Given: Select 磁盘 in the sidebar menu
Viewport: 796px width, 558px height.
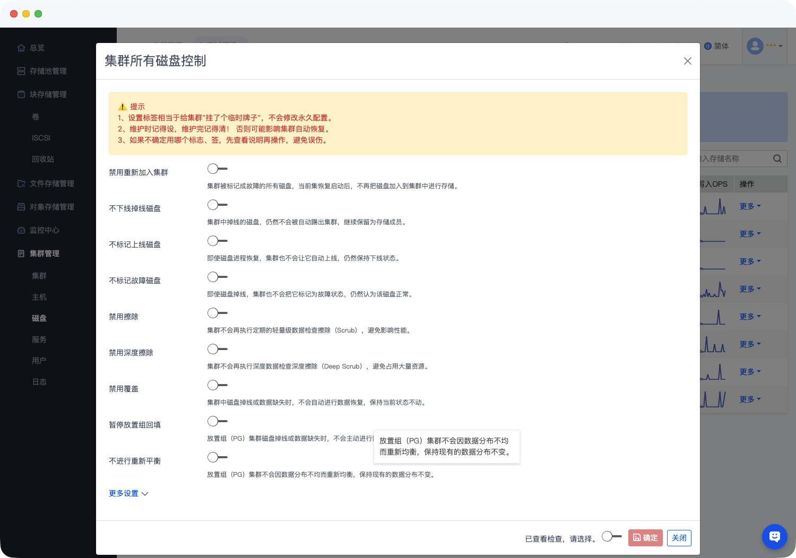Looking at the screenshot, I should (x=39, y=318).
